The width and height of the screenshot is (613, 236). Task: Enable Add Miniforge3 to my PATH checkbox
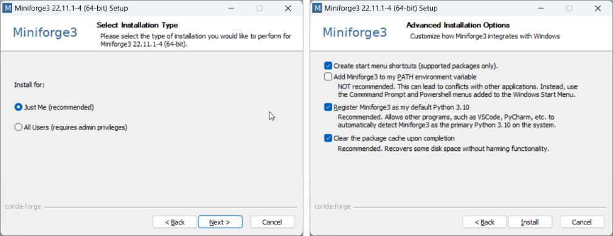[x=328, y=77]
